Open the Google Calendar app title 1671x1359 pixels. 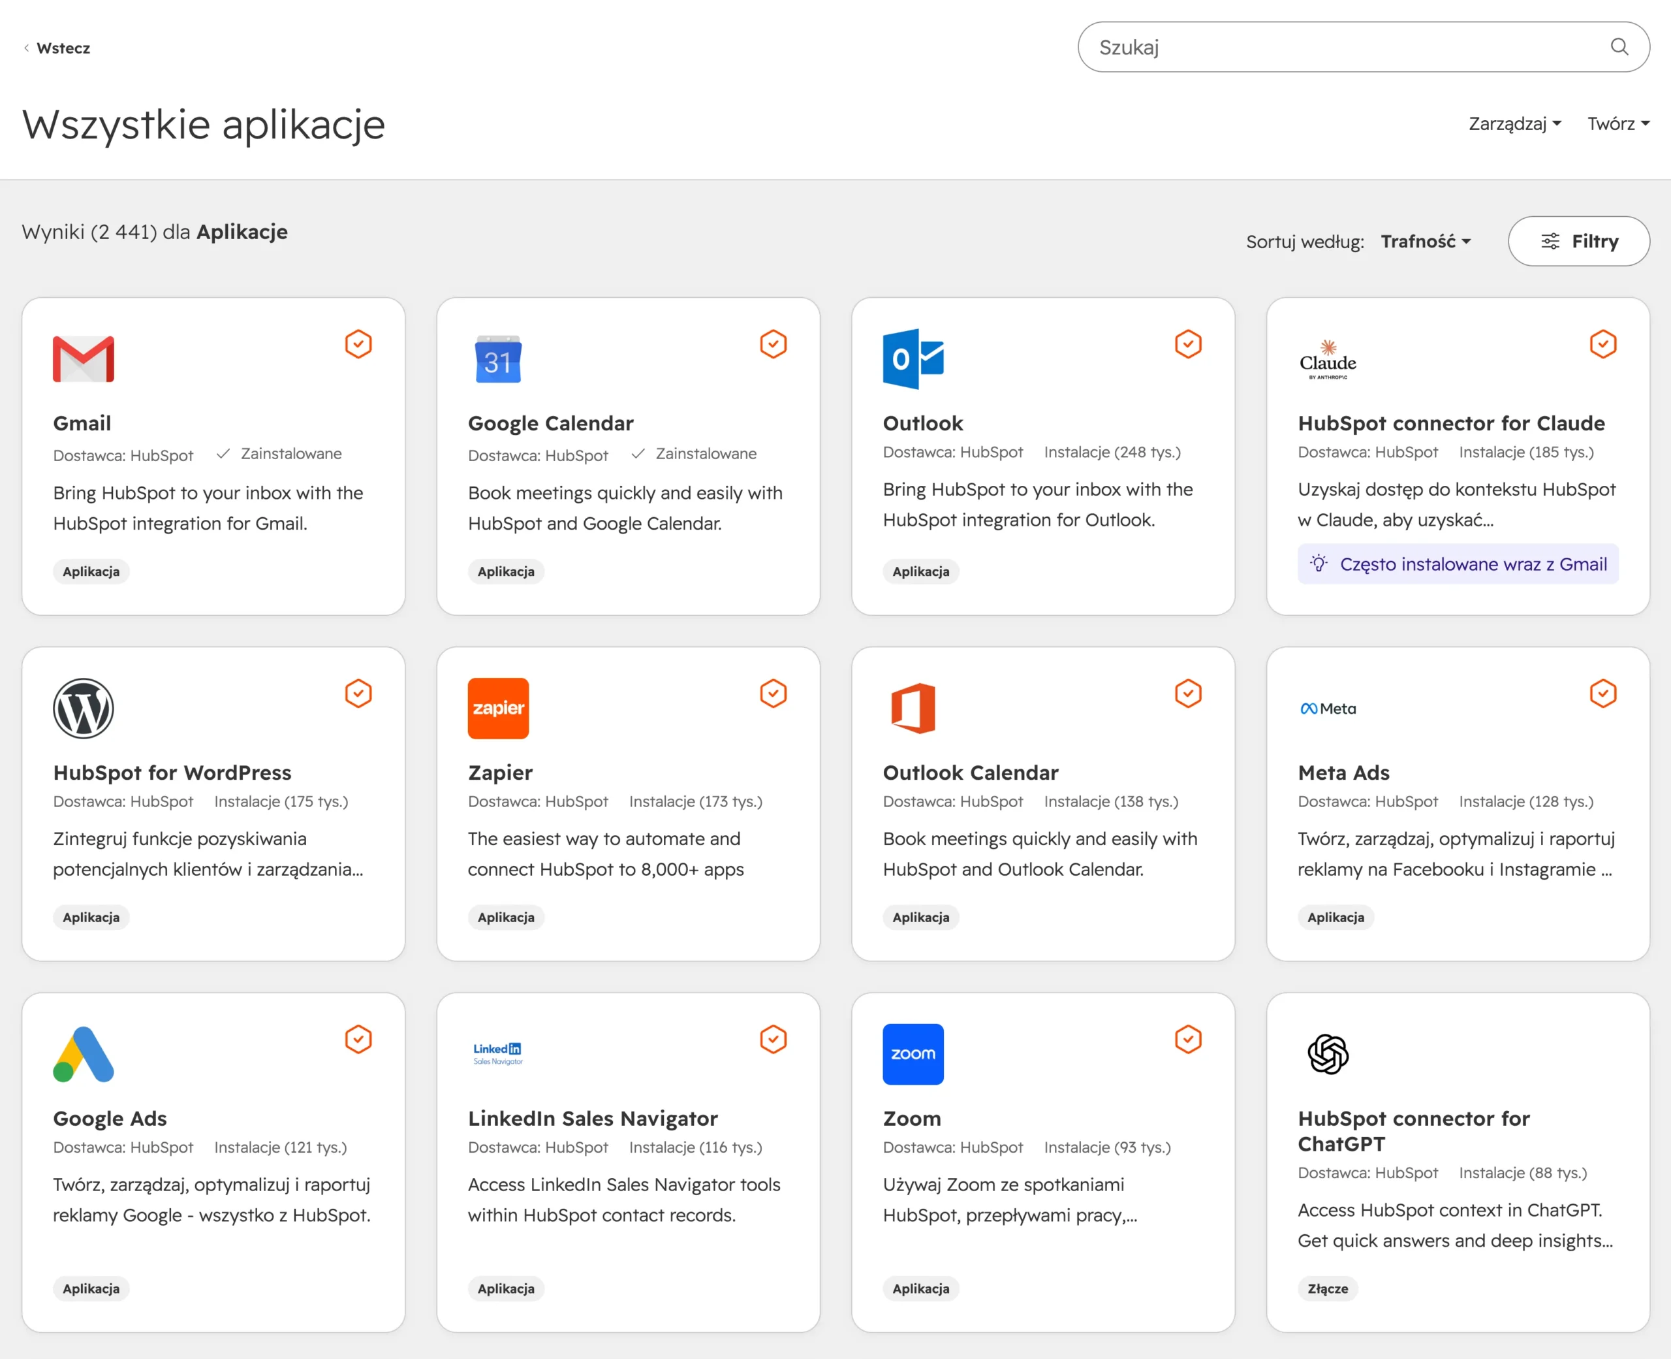click(x=551, y=424)
